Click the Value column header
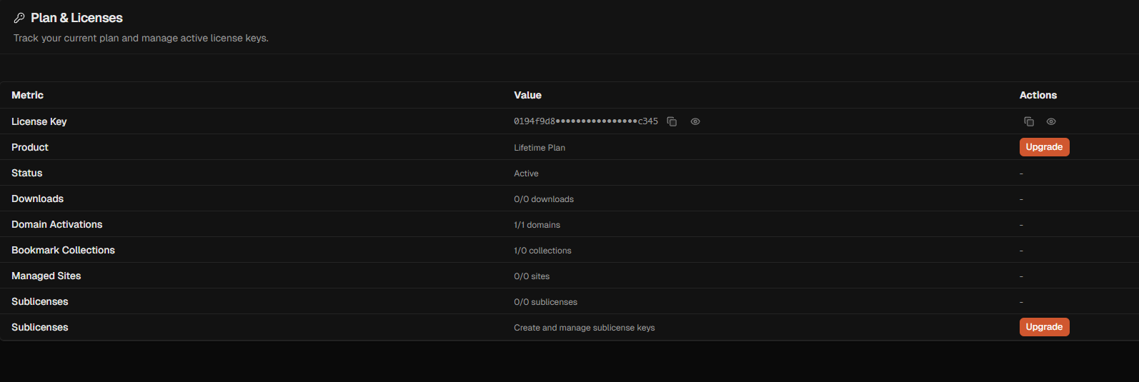Screen dimensions: 1139x382 click(527, 95)
